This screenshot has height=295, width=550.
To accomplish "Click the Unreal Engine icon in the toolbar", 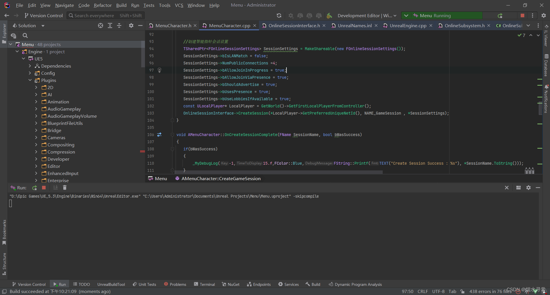I will pos(329,15).
